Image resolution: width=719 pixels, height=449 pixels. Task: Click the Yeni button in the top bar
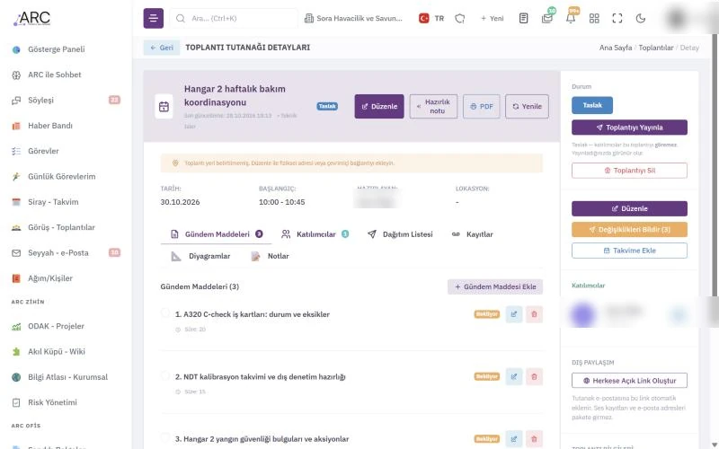tap(492, 18)
